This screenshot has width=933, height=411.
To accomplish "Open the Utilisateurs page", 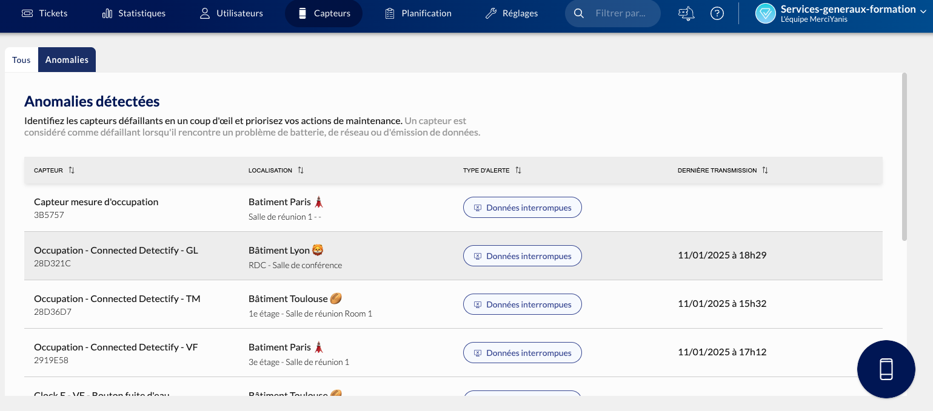I will [x=231, y=13].
